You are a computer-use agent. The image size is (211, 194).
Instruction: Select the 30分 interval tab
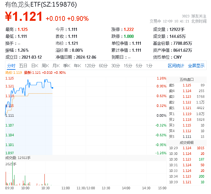pyautogui.click(x=116, y=66)
